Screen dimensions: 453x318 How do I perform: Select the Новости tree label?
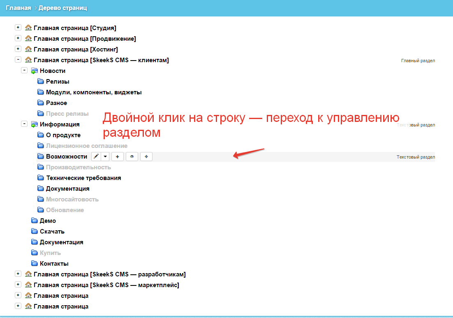pyautogui.click(x=53, y=71)
